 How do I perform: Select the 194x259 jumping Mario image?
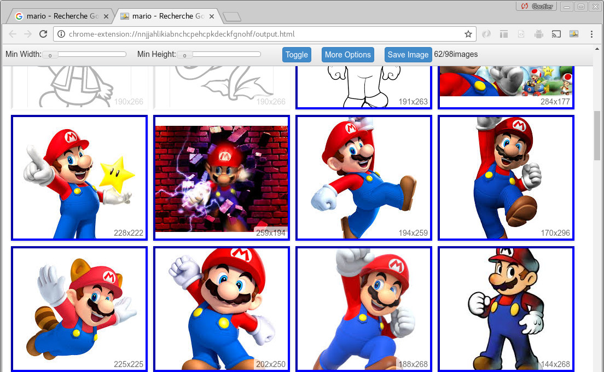click(x=364, y=178)
